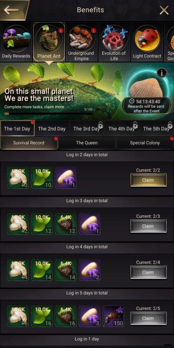Select the Survival Record tab
This screenshot has width=174, height=348.
29,143
